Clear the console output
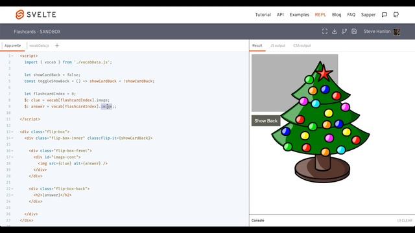The image size is (415, 233). pos(405,220)
